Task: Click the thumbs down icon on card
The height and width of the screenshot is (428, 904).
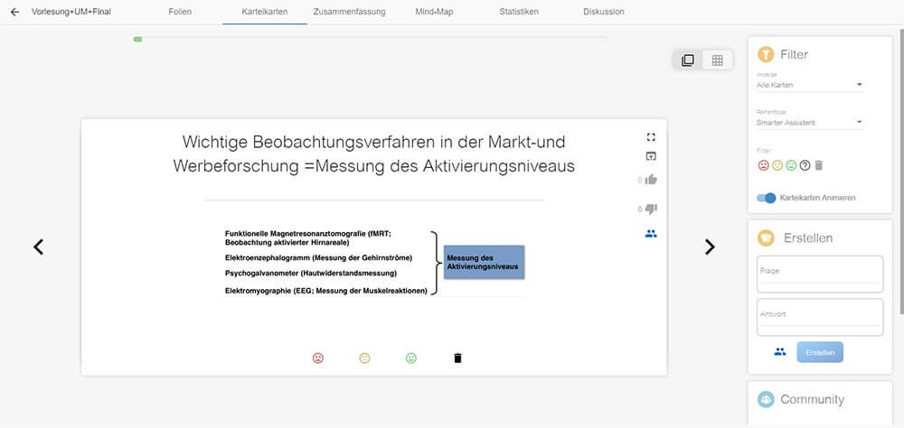Action: [651, 209]
